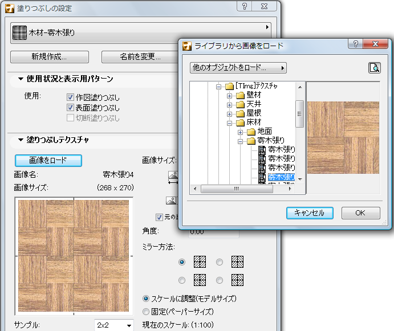
Task: Click the image width icon with horizontal arrow
Action: (173, 178)
